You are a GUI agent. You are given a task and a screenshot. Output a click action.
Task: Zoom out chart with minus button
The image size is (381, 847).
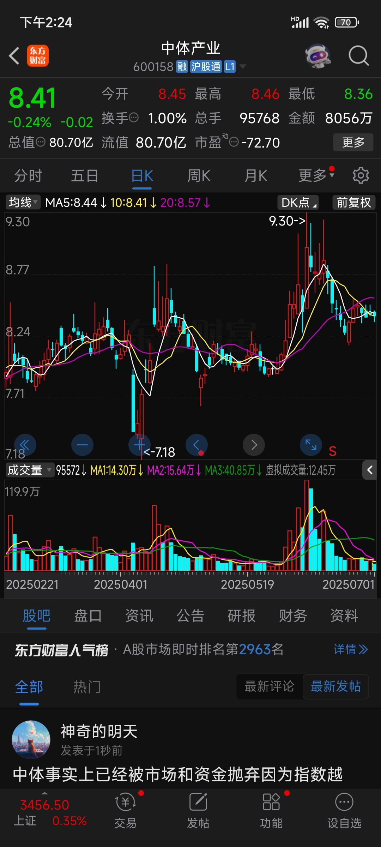click(x=82, y=445)
